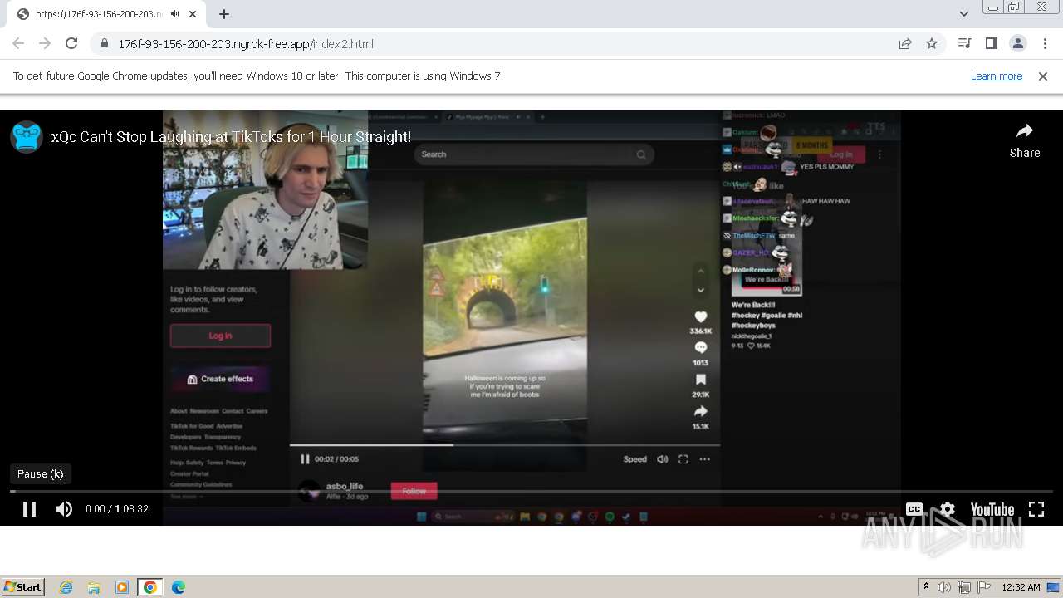Share this page from address bar
Screen dimensions: 1063x598
coord(905,43)
